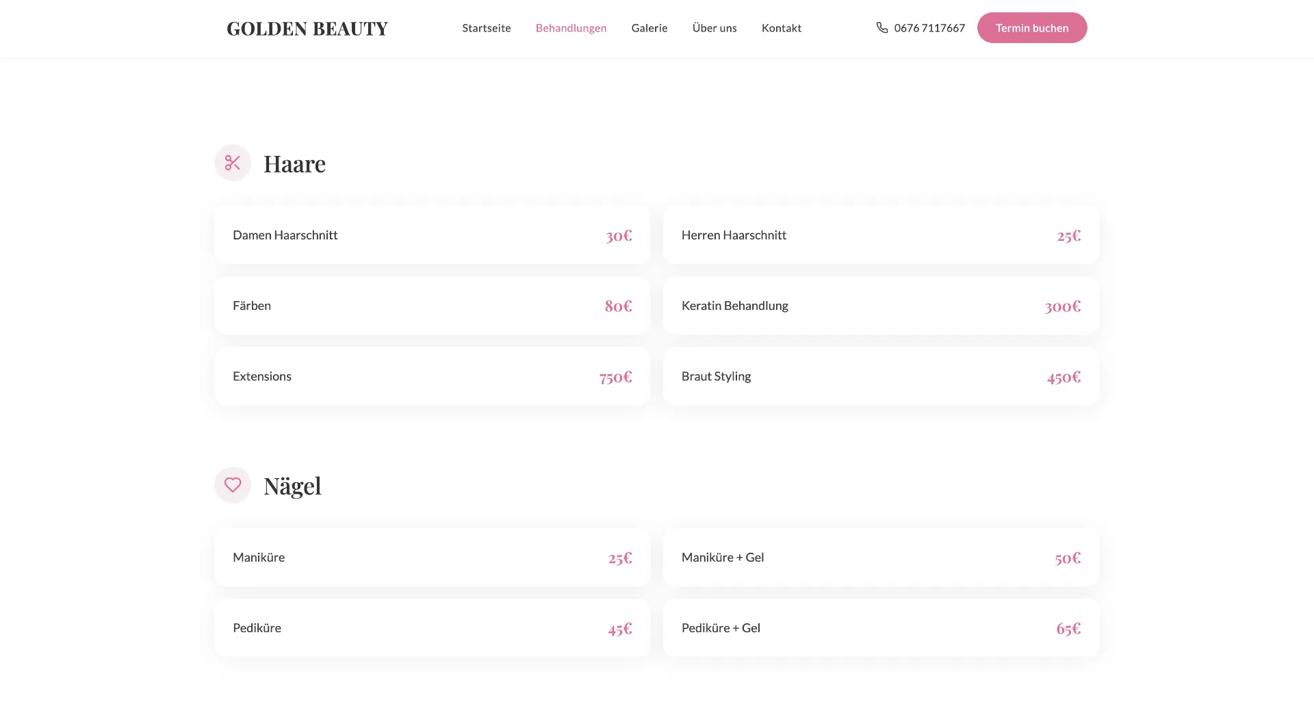
Task: Navigate to Kontakt
Action: [x=782, y=28]
